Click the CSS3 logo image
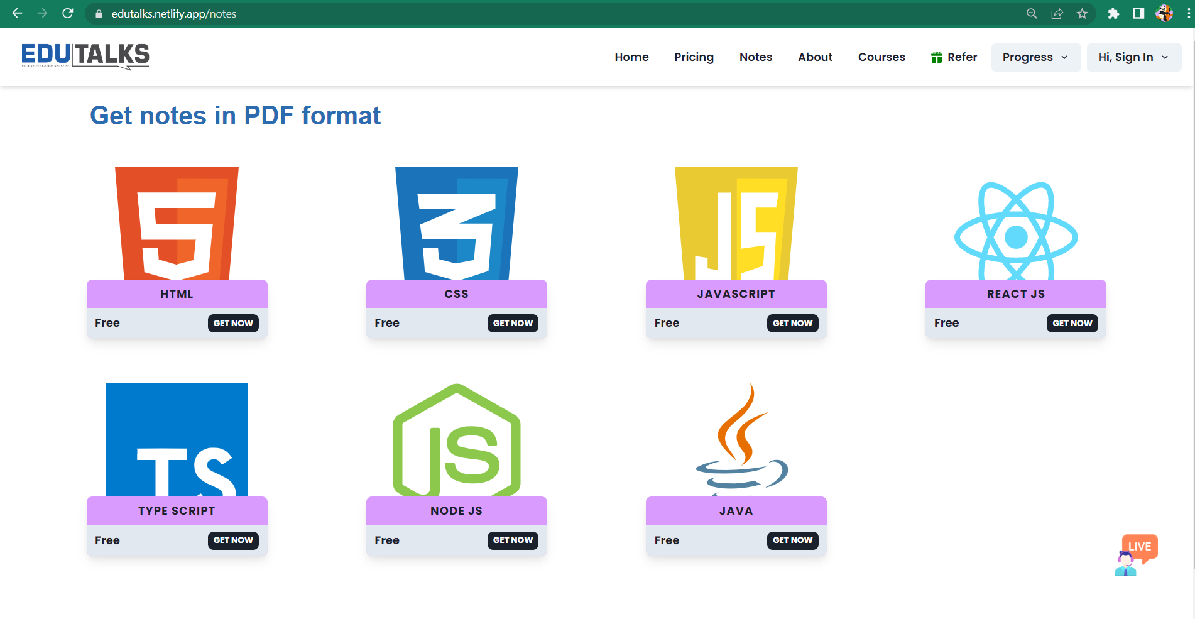Image resolution: width=1195 pixels, height=619 pixels. click(x=457, y=223)
